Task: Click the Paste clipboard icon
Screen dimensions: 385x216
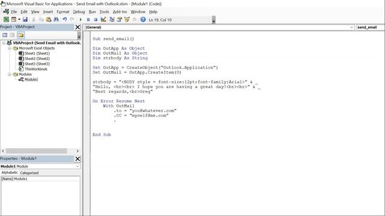Action: [x=49, y=19]
